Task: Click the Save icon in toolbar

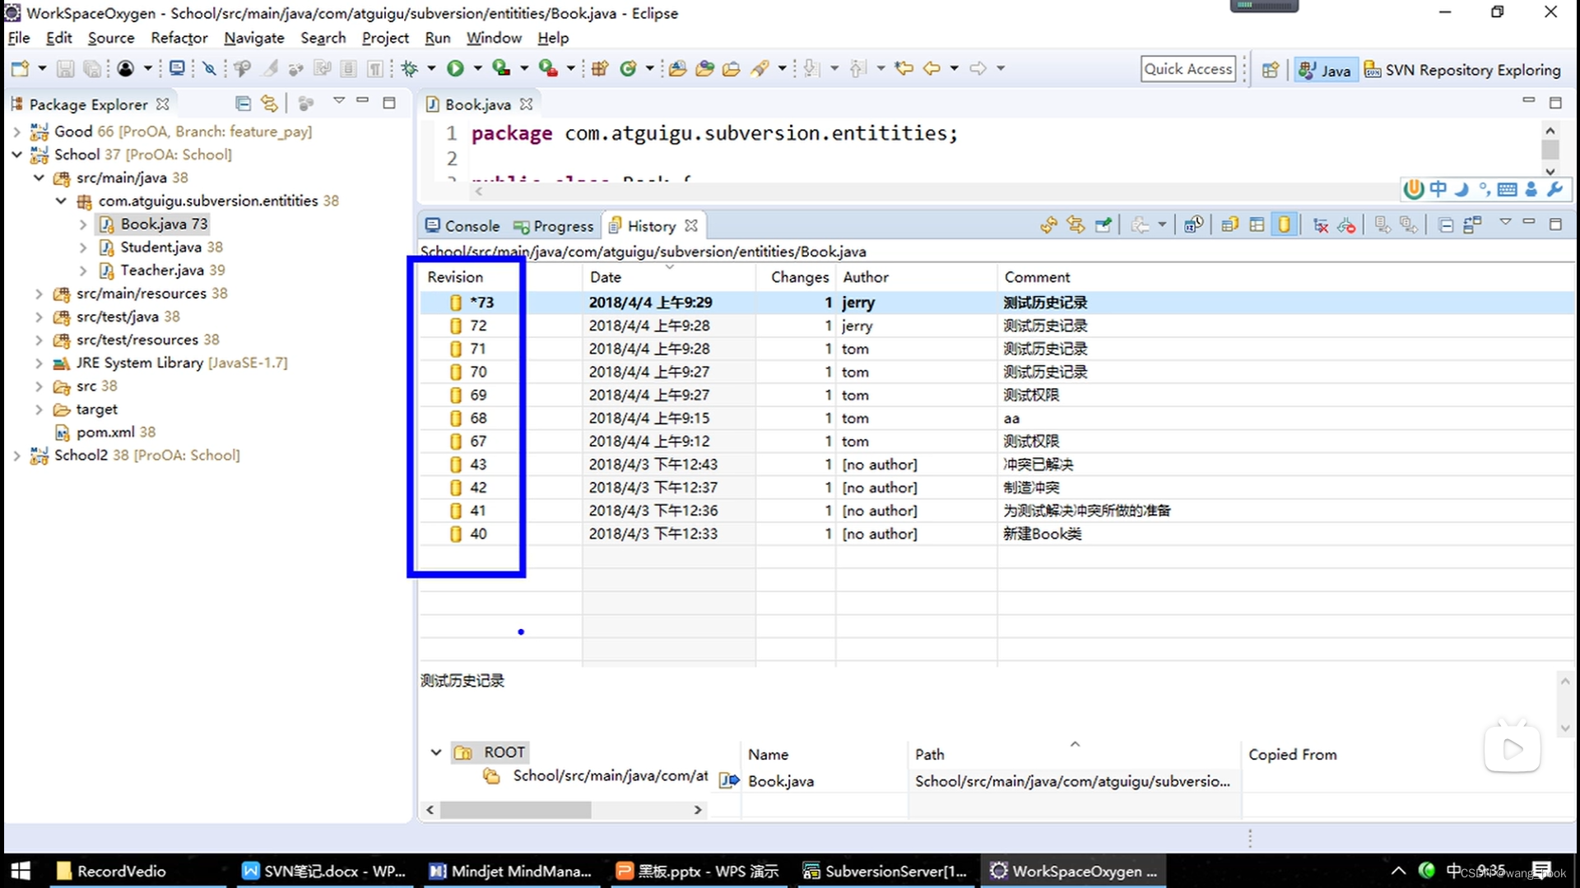Action: tap(66, 68)
